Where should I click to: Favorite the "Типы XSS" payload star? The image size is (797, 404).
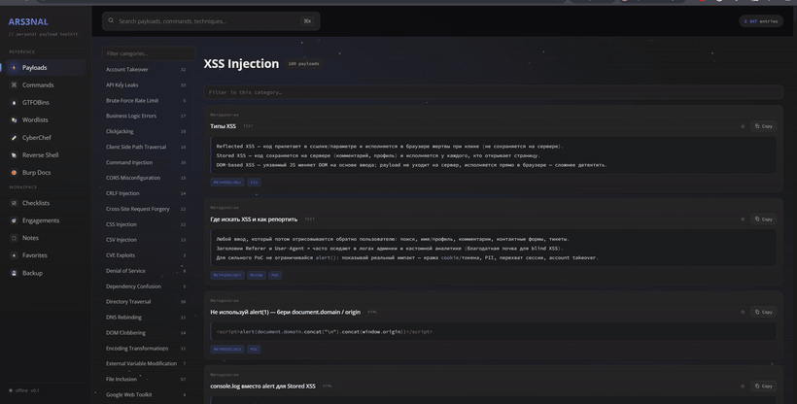tap(743, 126)
